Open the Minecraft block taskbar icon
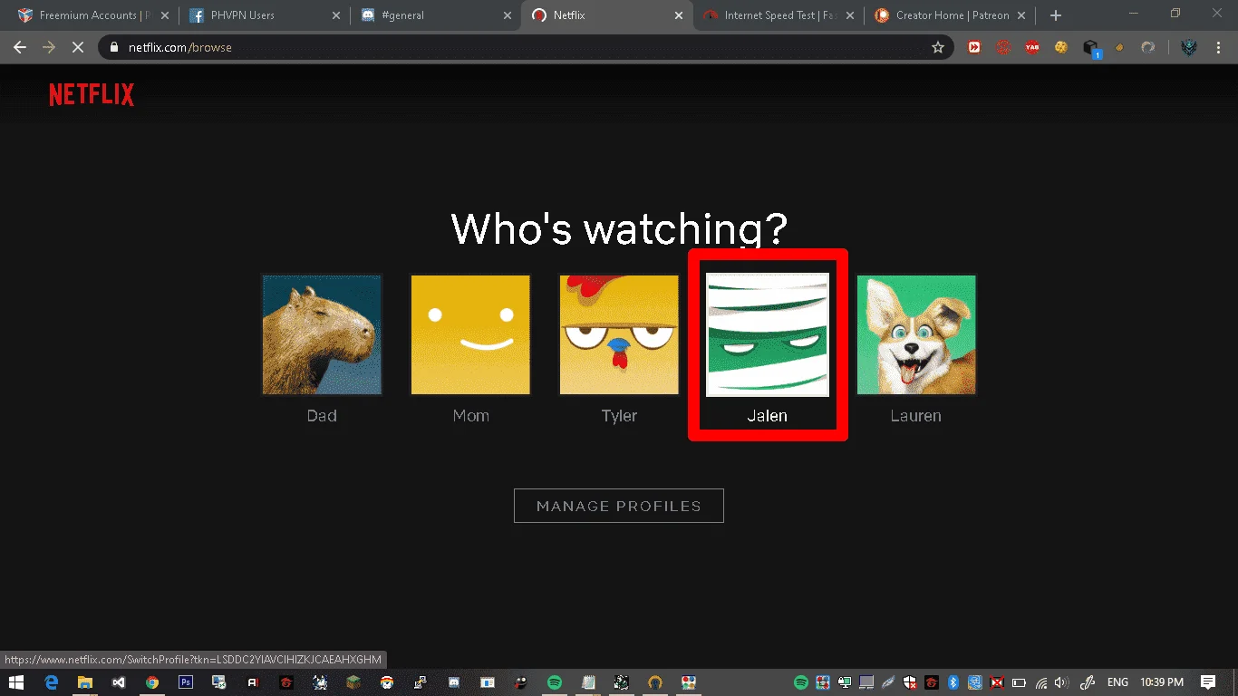This screenshot has height=696, width=1238. (353, 682)
